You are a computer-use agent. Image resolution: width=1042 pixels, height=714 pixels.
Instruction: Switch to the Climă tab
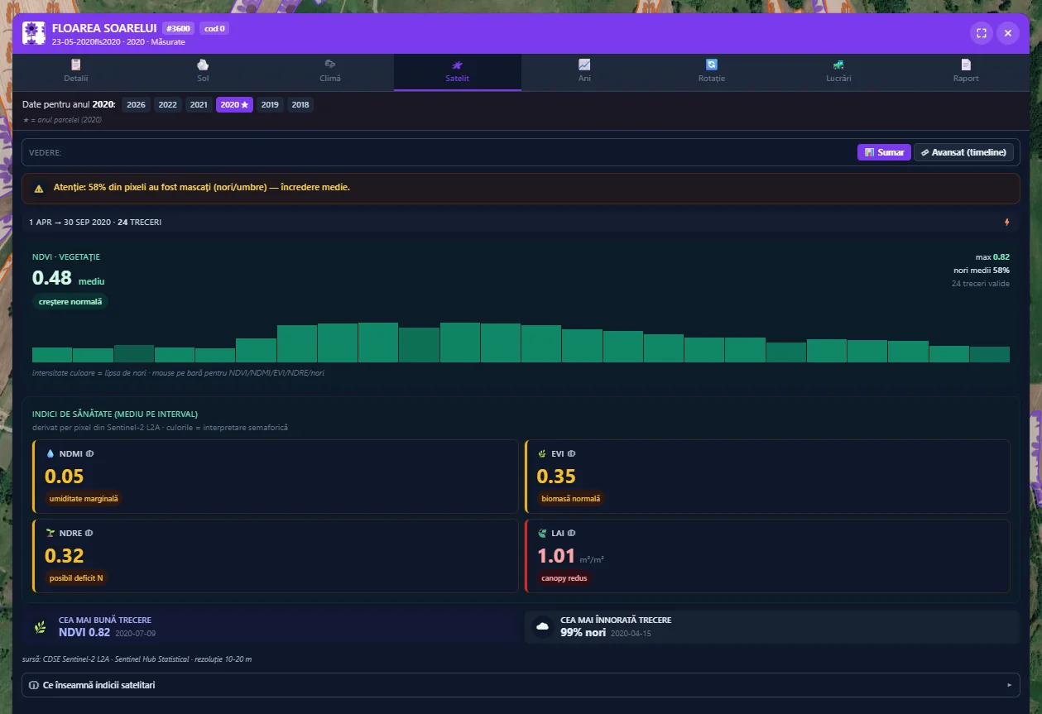click(x=330, y=71)
